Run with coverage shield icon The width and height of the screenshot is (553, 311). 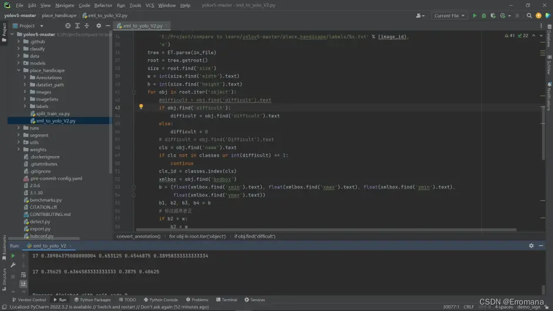click(x=493, y=15)
